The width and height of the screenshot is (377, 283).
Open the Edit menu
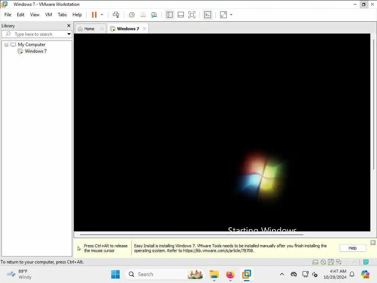point(21,15)
